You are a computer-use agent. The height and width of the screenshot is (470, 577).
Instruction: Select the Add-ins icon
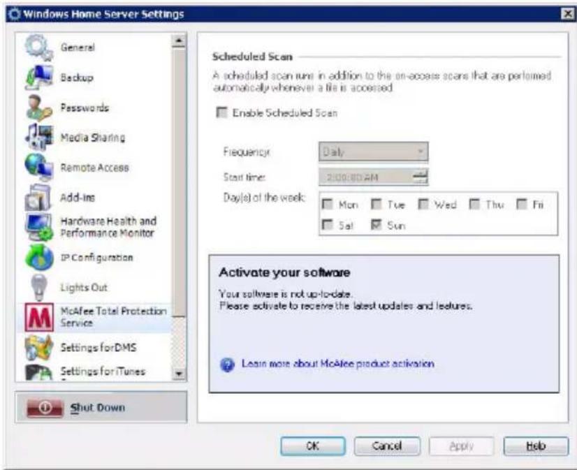38,197
